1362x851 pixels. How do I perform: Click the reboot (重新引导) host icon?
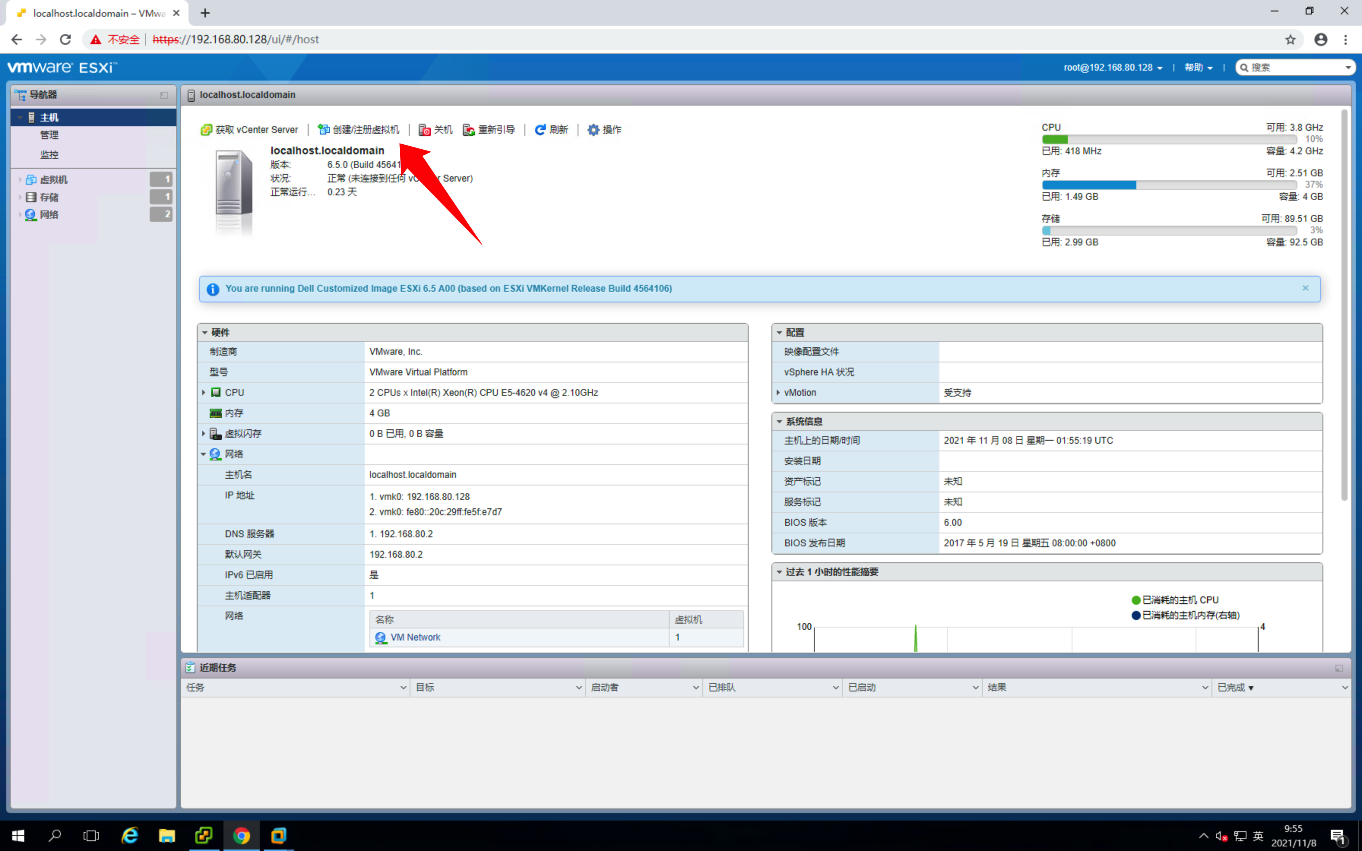point(468,130)
